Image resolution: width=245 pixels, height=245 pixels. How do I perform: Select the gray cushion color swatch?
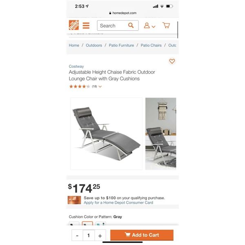click(87, 223)
